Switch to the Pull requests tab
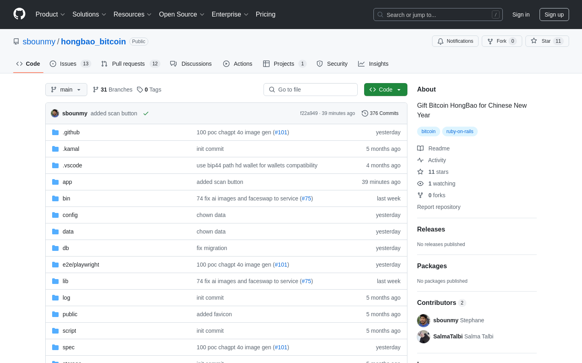The image size is (582, 363). (131, 64)
